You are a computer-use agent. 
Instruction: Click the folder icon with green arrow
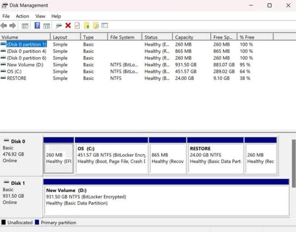87,26
